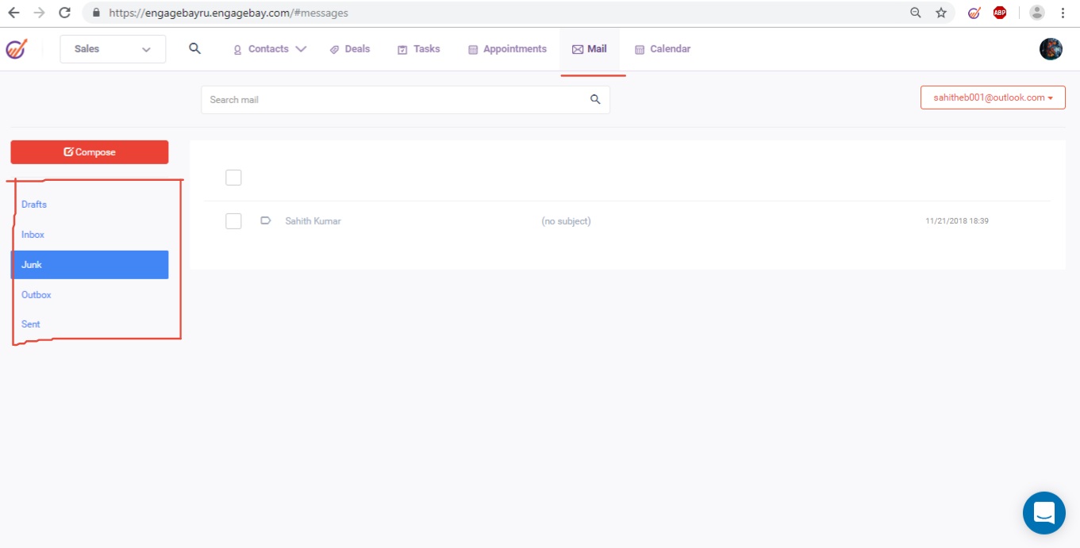Screen dimensions: 1080x548
Task: Open the global search magnifier icon
Action: 194,49
